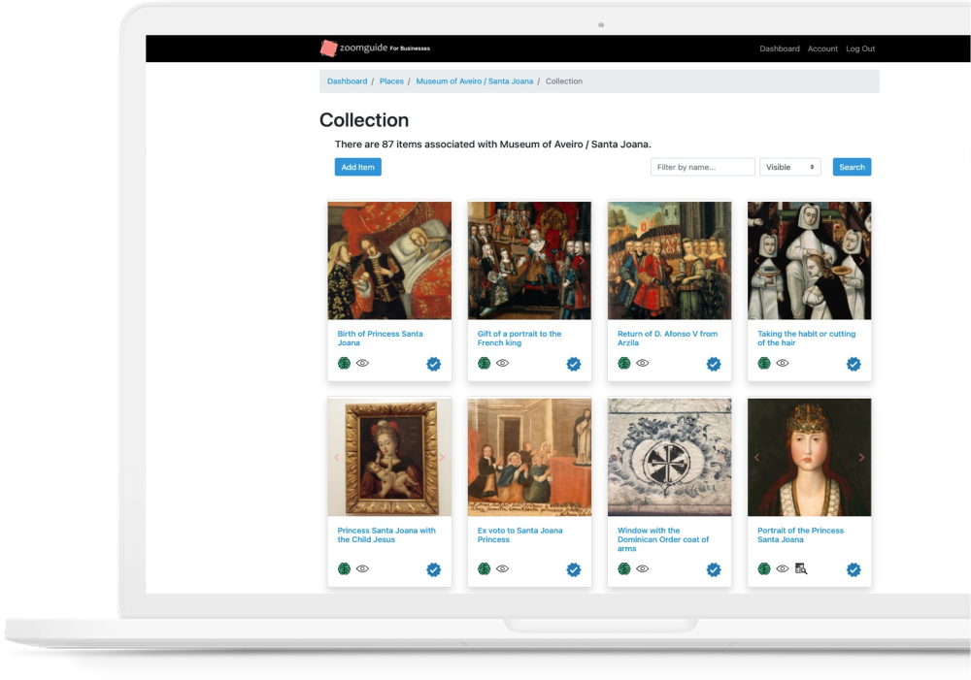Open Princess Santa Joana with the Child Jesus link
971x680 pixels.
386,535
